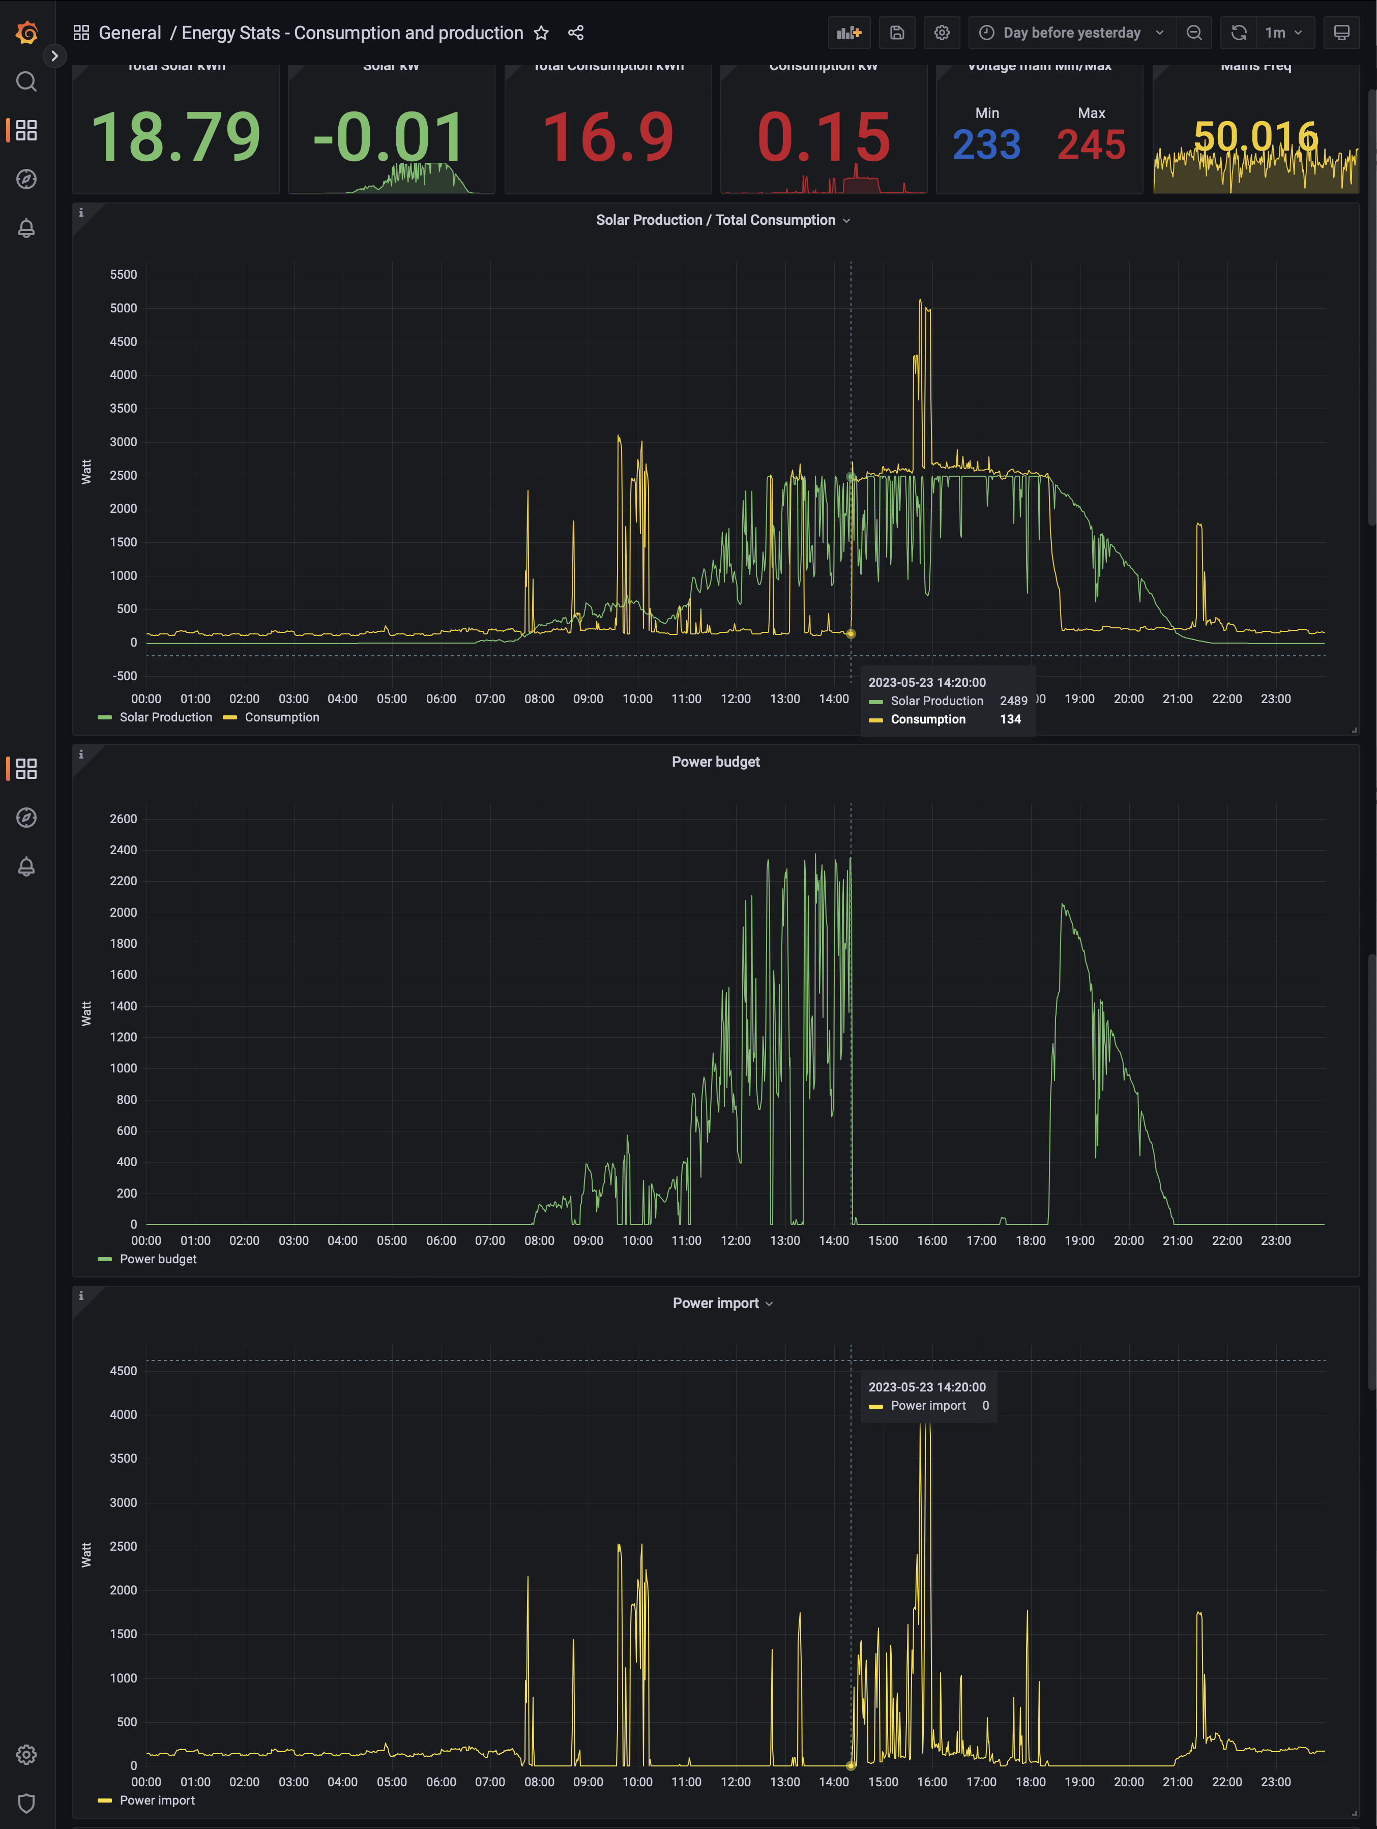1377x1829 pixels.
Task: Add a new panel with the add panel icon
Action: click(x=849, y=33)
